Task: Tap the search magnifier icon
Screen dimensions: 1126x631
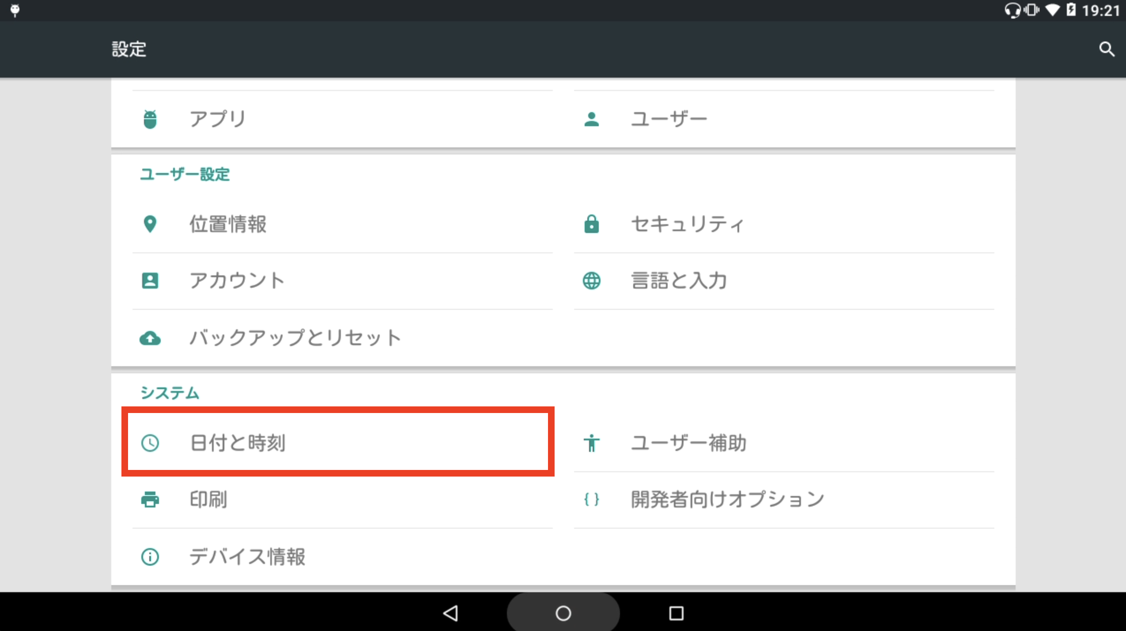Action: tap(1106, 49)
